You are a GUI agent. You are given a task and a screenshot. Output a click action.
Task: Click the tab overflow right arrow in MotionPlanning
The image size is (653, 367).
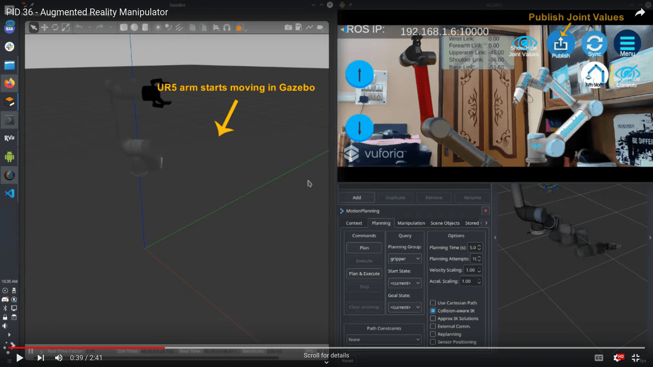point(486,223)
